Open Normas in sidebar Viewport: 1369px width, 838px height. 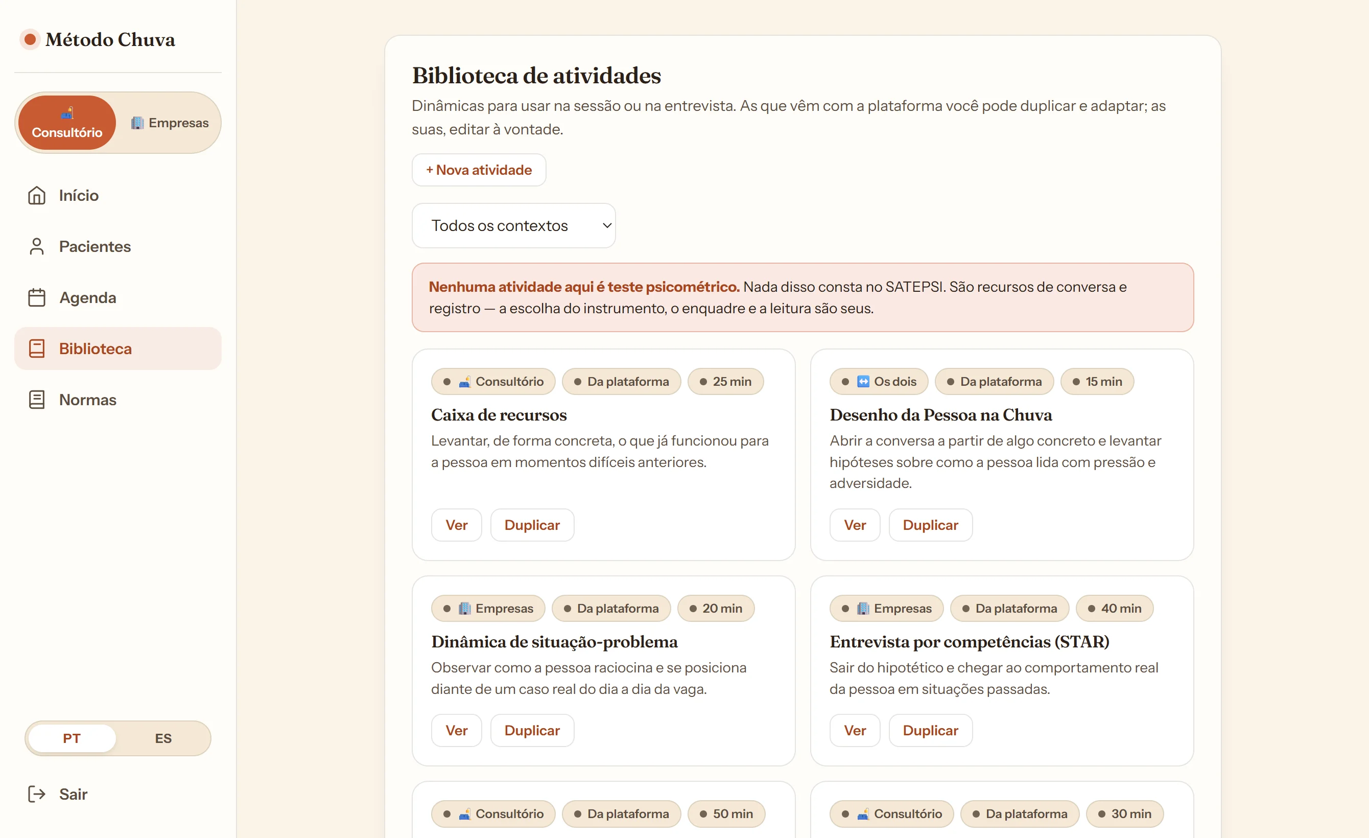(x=118, y=400)
